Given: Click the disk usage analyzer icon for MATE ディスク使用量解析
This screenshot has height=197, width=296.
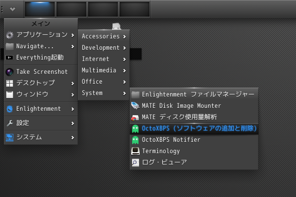Looking at the screenshot, I should coord(135,118).
